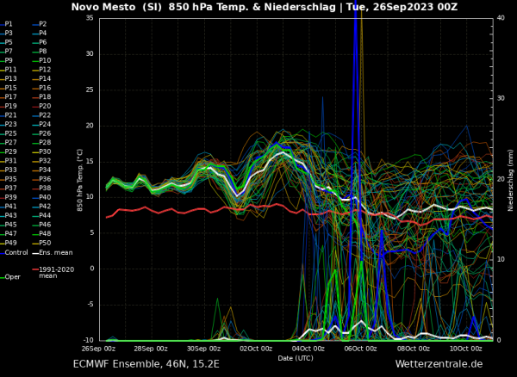Click the '04Oct 00z' x-axis label
Viewport: 517px width, 377px height.
308,349
